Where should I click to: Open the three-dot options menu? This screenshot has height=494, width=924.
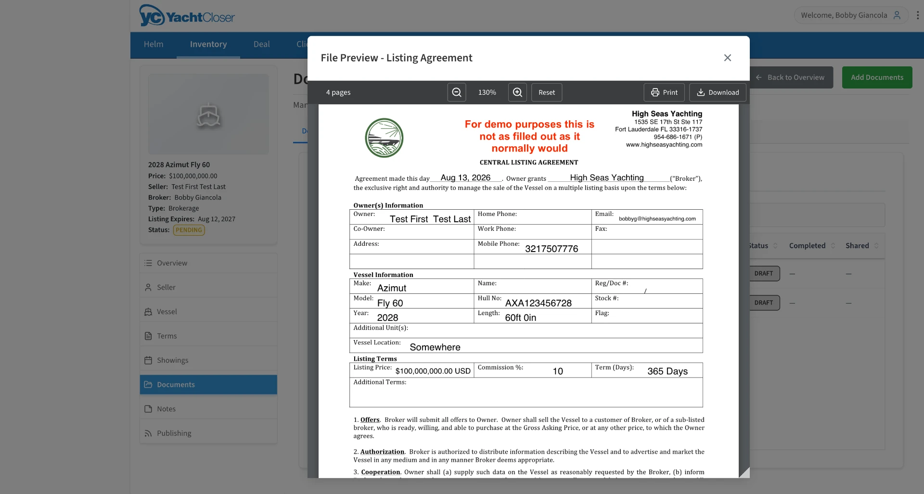tap(918, 15)
